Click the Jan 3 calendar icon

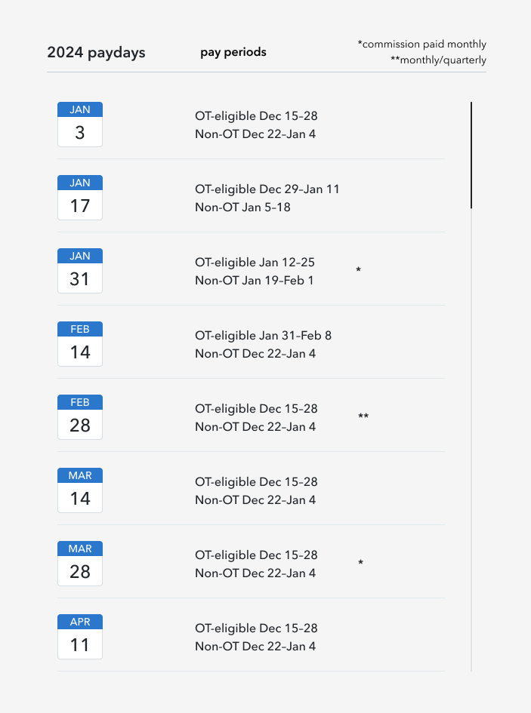click(80, 124)
